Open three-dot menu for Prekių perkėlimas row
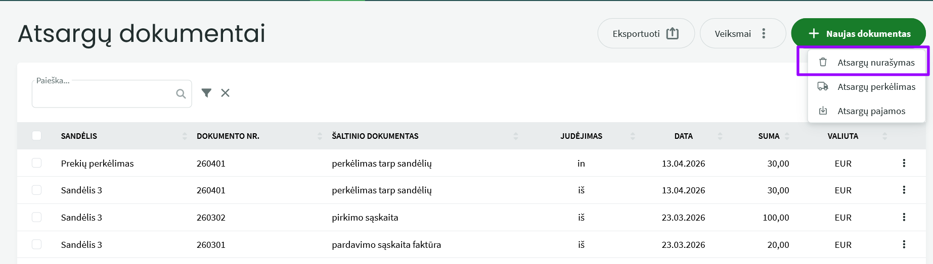933x264 pixels. [x=904, y=163]
